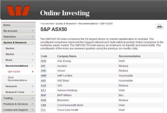Open the CBA stock code link
This screenshot has height=113, width=167.
pos(44,105)
